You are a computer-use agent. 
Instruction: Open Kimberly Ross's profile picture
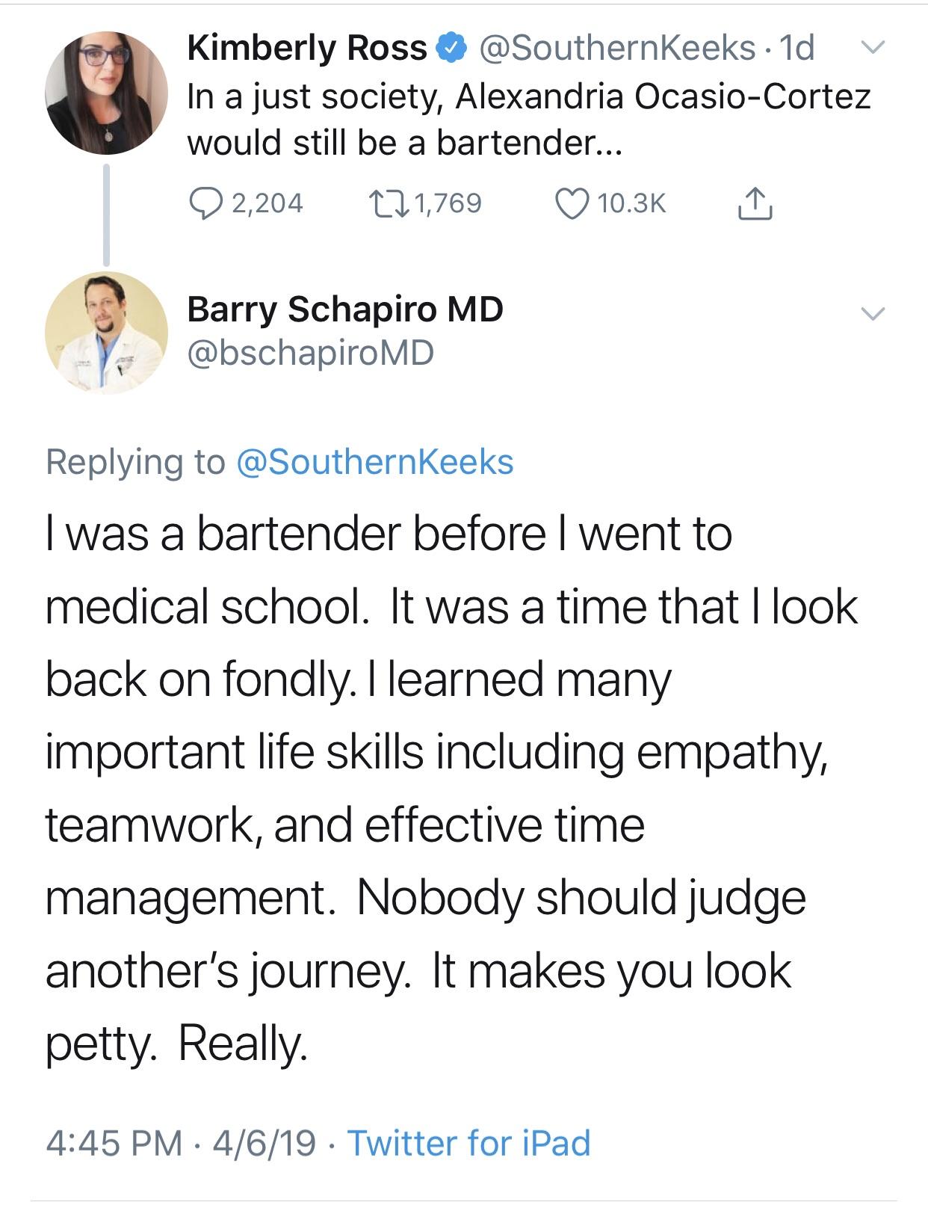pos(106,93)
